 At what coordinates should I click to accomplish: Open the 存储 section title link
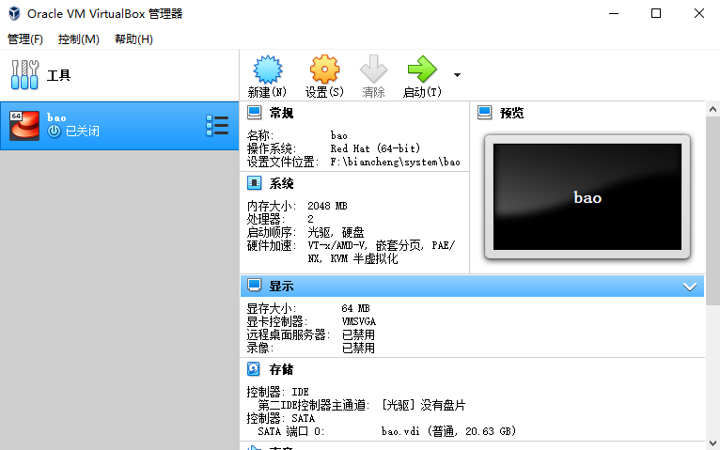coord(281,369)
